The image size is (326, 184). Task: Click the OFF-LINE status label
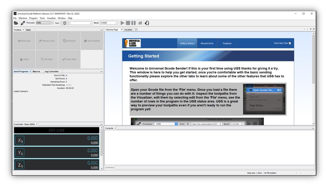click(56, 130)
